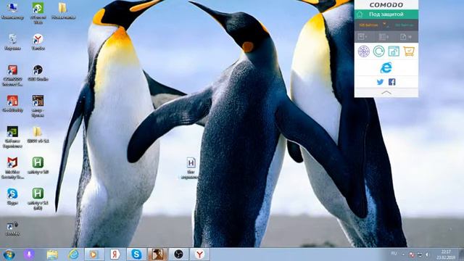Click RU language indicator in tray
The height and width of the screenshot is (261, 464).
click(394, 254)
